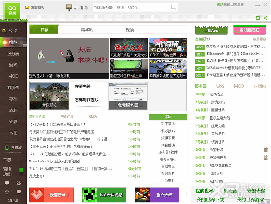Open server 亚尔兰斯大陆
Screen dimensions: 271x204
click(220, 118)
